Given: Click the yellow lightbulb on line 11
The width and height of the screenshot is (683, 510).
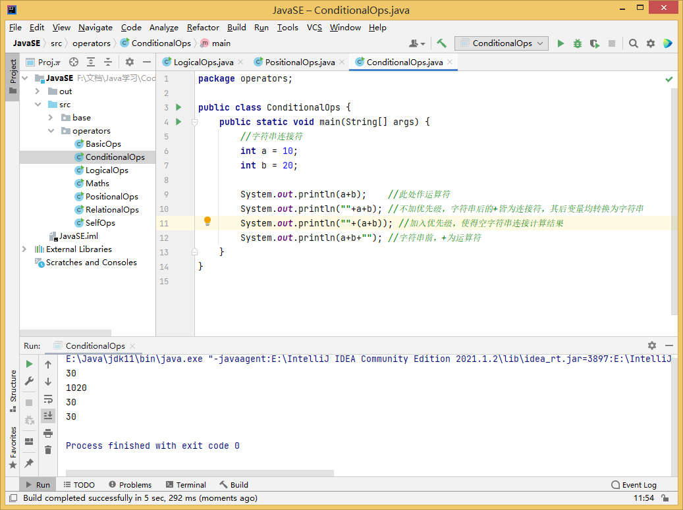Looking at the screenshot, I should point(207,221).
